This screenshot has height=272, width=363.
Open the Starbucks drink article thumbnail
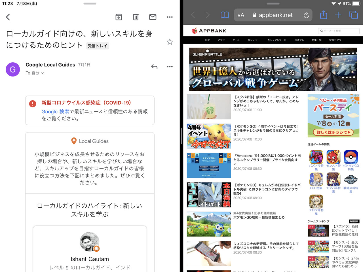tap(209, 107)
